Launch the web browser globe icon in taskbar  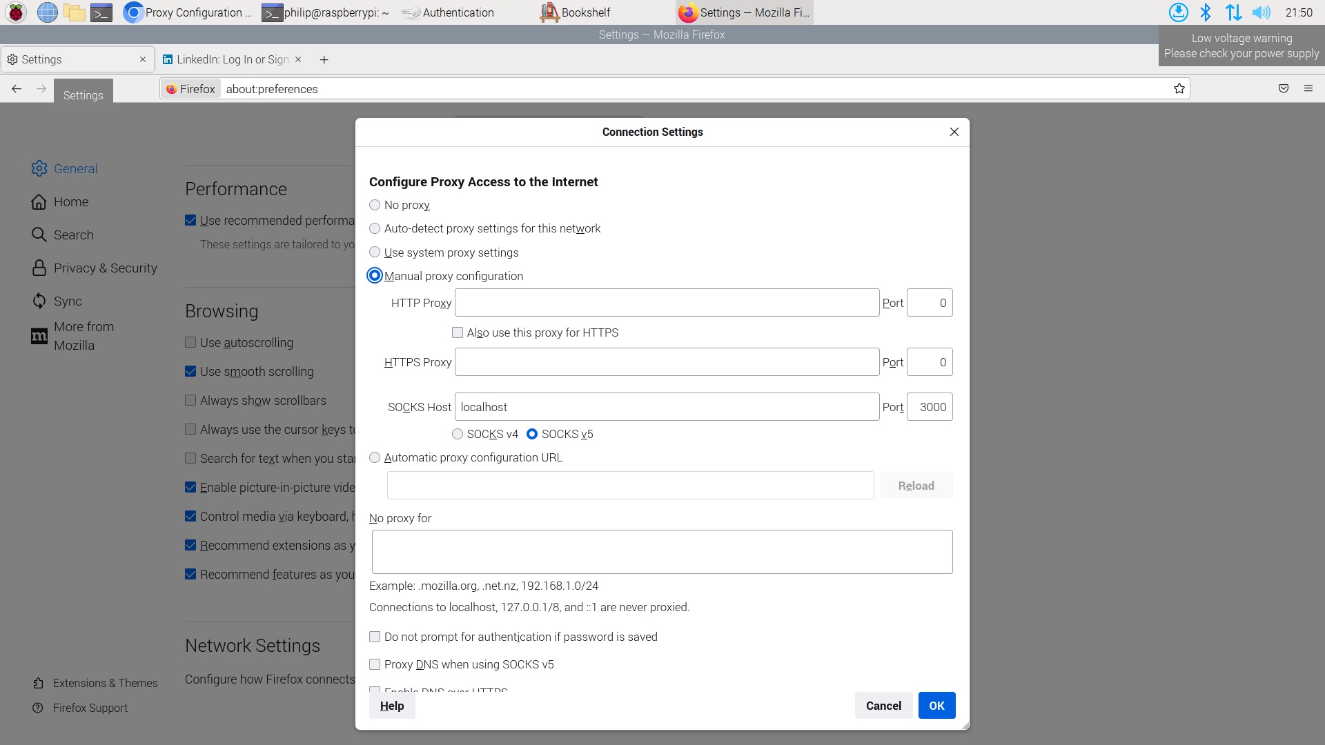pos(47,12)
